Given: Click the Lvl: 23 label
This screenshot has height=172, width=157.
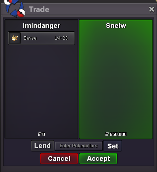Looking at the screenshot, I should click(x=61, y=38).
